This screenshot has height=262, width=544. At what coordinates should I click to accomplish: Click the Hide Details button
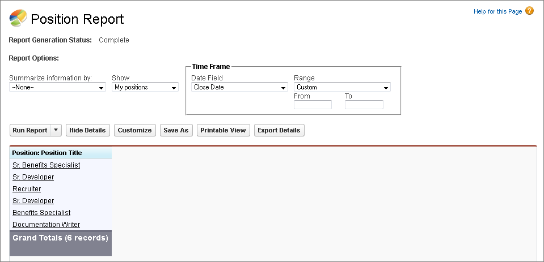tap(87, 130)
